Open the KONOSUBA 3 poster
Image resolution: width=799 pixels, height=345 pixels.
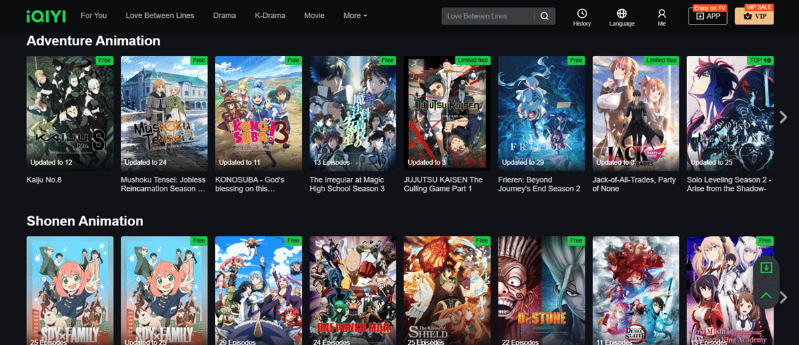point(258,113)
